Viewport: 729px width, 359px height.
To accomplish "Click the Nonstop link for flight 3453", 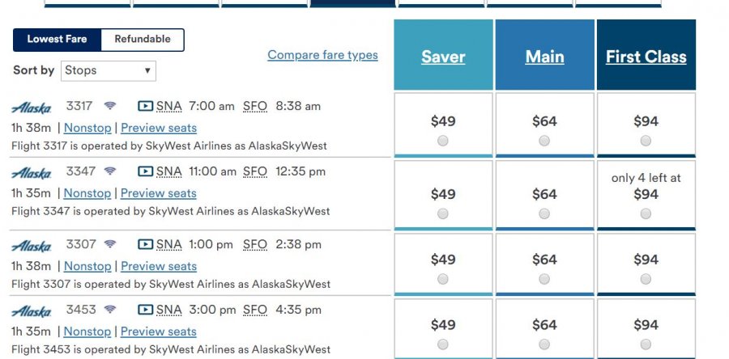I will pos(87,332).
